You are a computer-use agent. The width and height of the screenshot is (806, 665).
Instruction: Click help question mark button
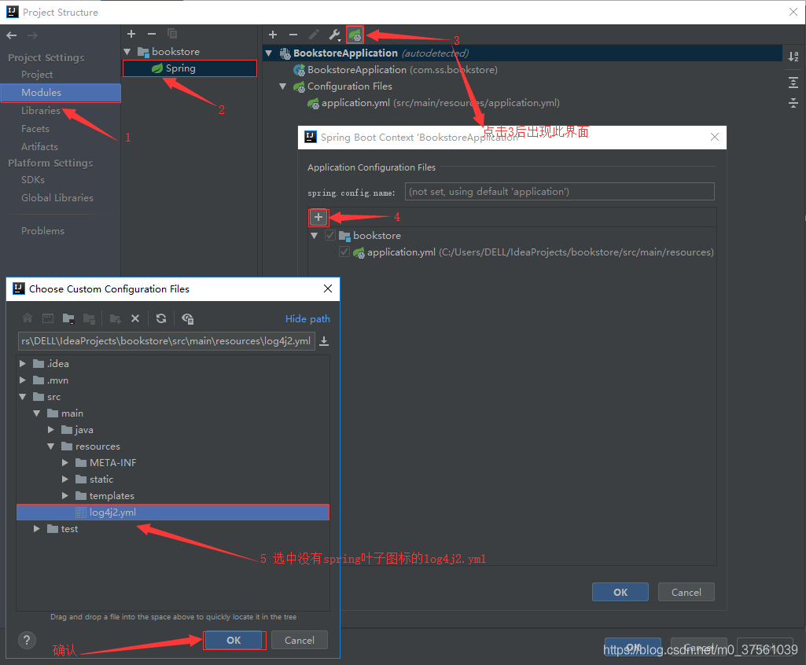pos(28,640)
